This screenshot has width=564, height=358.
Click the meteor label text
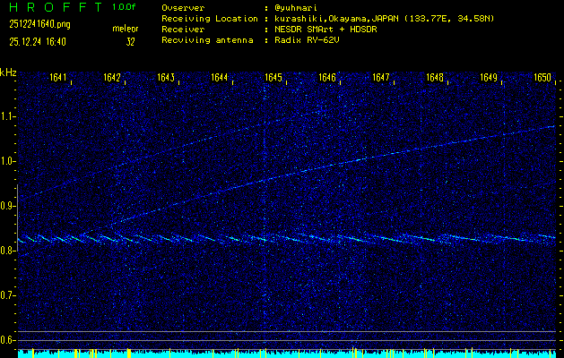point(126,30)
